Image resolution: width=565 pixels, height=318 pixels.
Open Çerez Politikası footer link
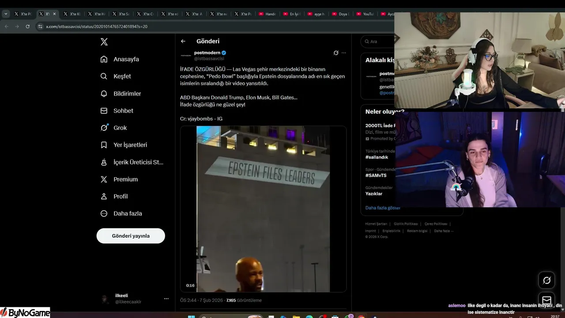(x=436, y=224)
